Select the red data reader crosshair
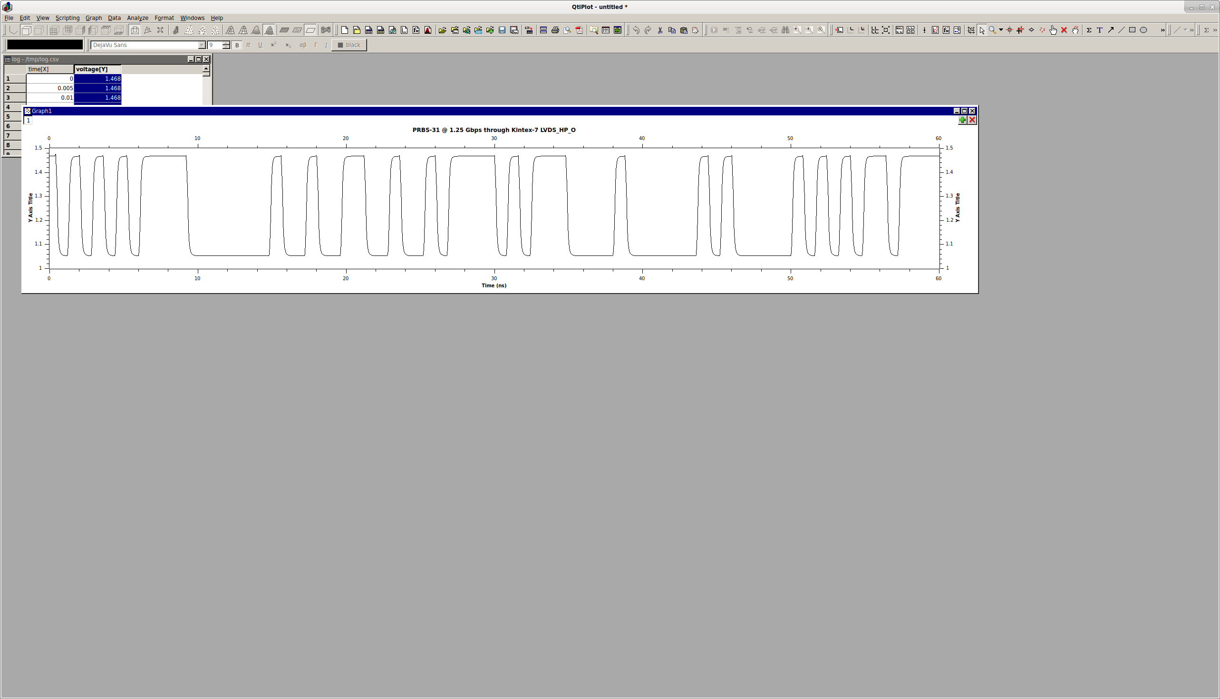This screenshot has height=699, width=1220. coord(1009,30)
